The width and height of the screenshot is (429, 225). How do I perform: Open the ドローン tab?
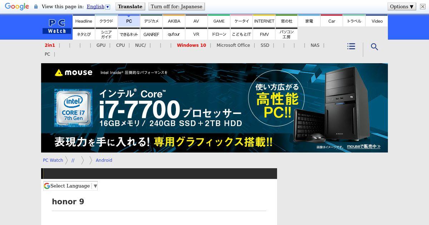[x=219, y=34]
